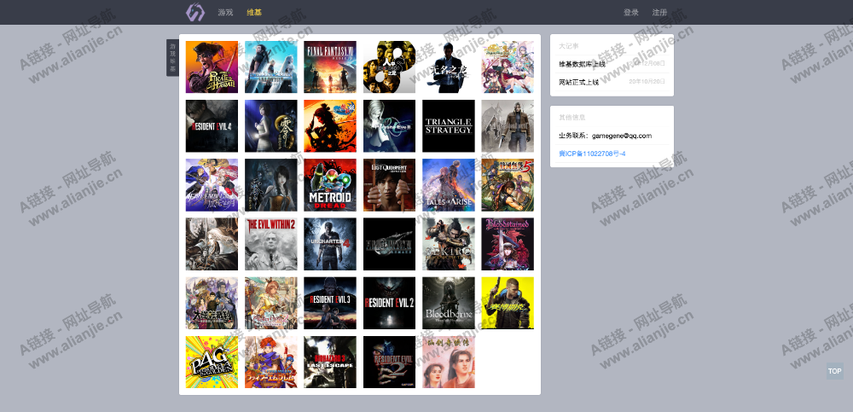The width and height of the screenshot is (853, 412).
Task: Click the TOP back-to-top button
Action: coord(834,371)
